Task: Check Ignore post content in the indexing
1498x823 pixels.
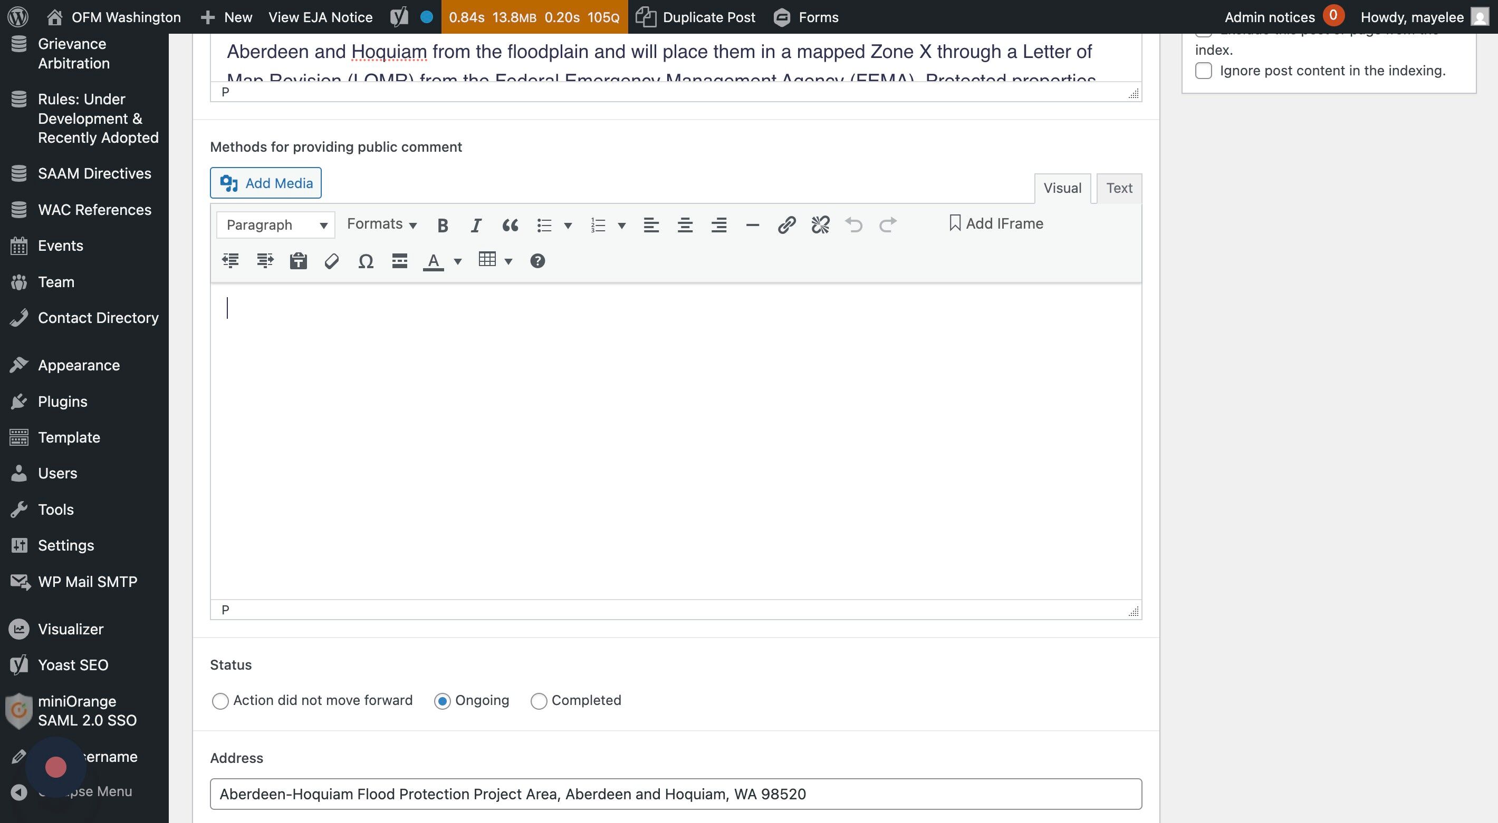Action: pyautogui.click(x=1203, y=71)
